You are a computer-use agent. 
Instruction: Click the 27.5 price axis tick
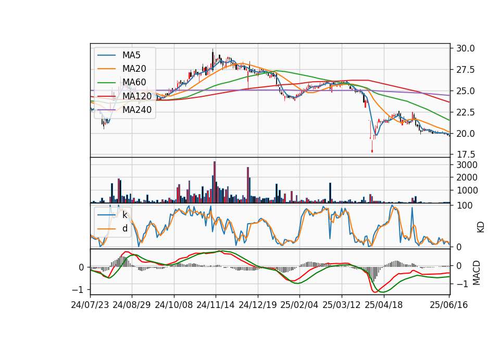click(466, 70)
